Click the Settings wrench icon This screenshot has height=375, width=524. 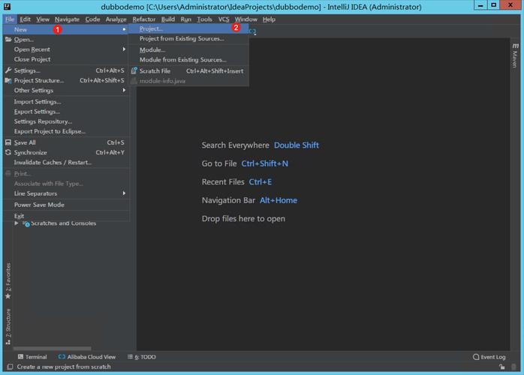click(x=8, y=70)
